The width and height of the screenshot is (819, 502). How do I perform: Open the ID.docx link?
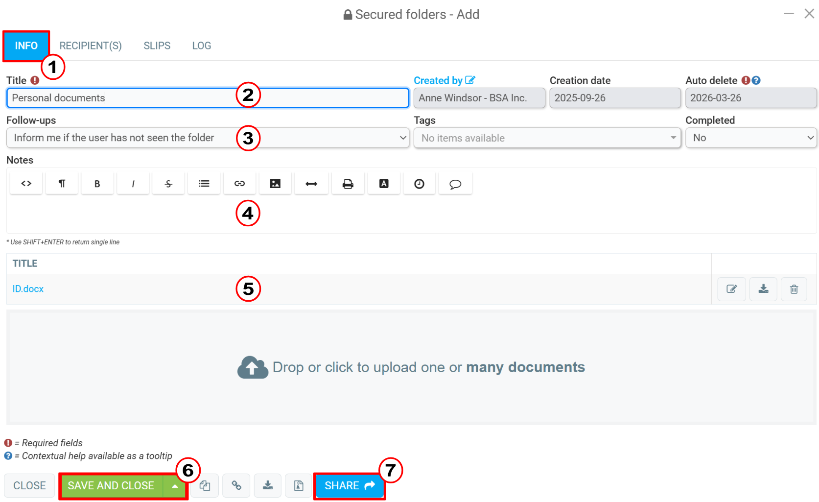[x=28, y=289]
